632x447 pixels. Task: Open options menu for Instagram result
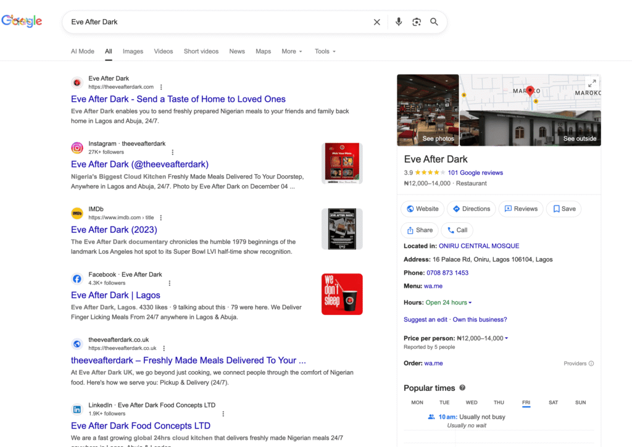[x=173, y=152]
